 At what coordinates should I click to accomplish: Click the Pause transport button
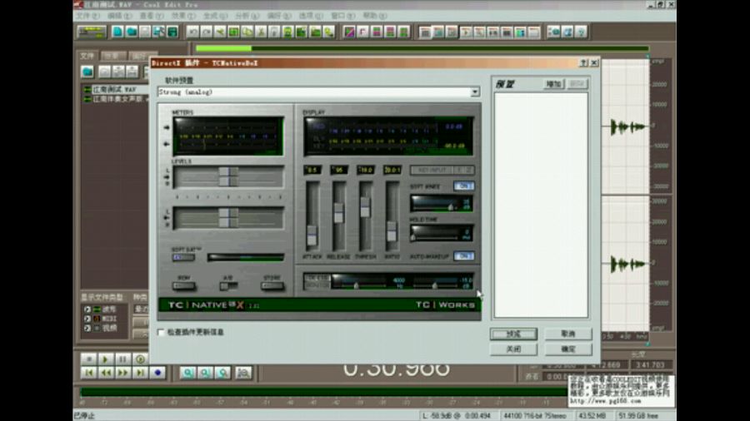(x=123, y=359)
